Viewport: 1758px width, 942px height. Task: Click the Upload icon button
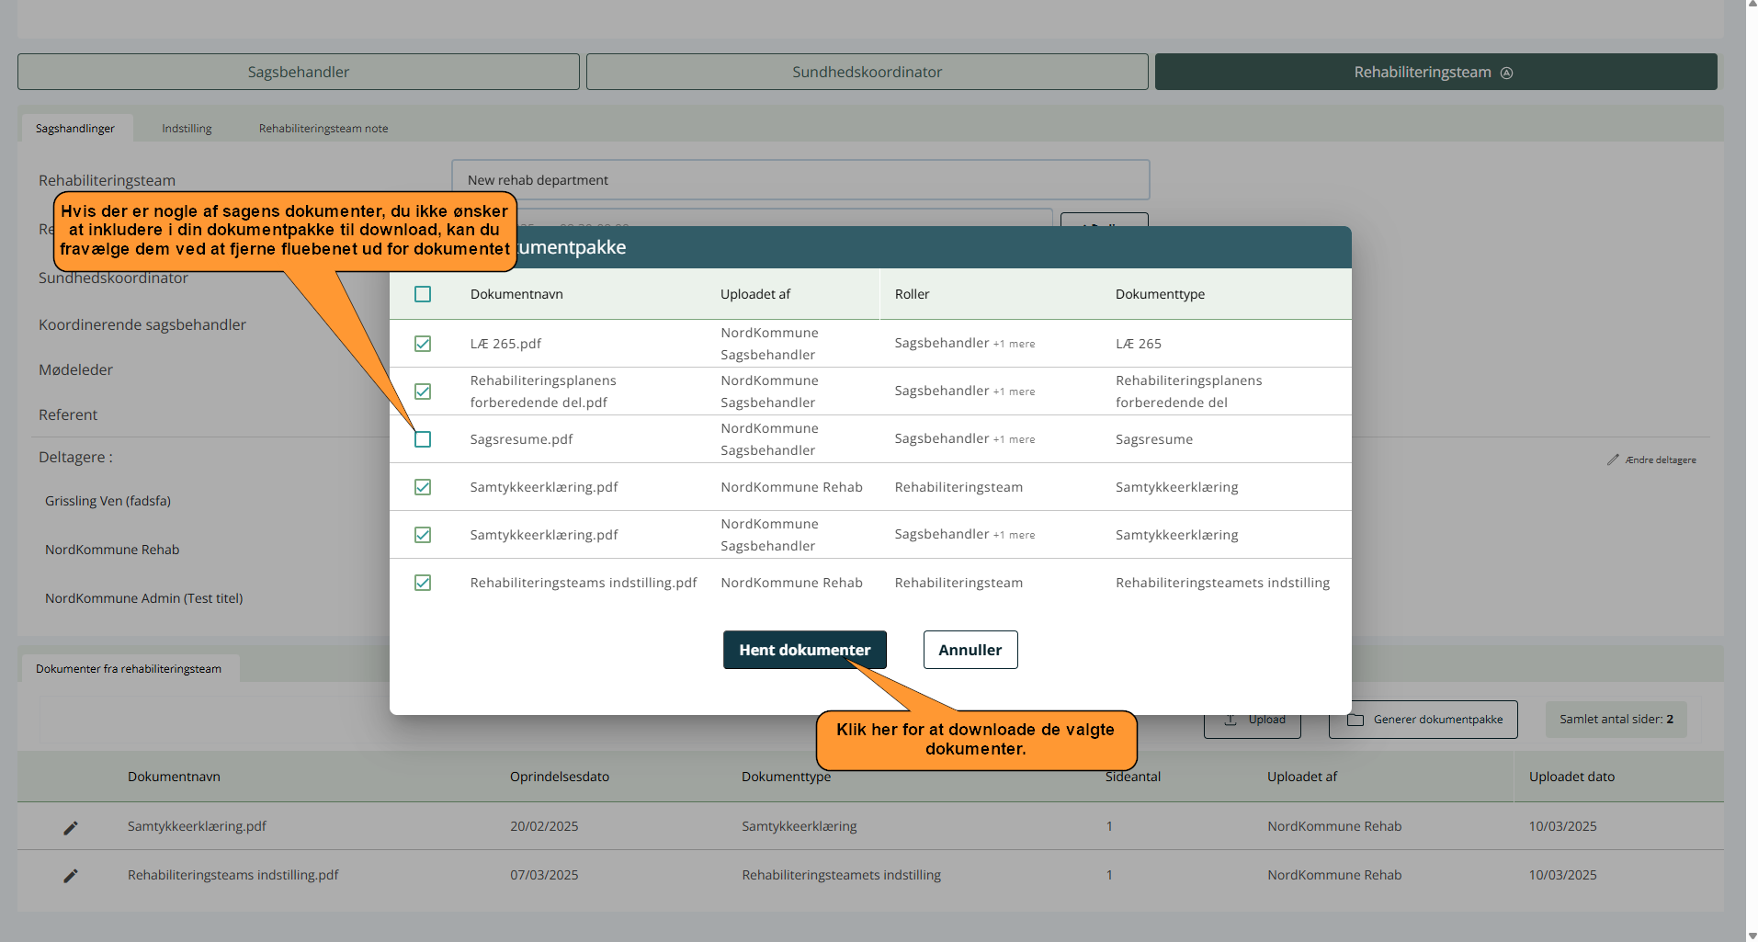(x=1231, y=720)
